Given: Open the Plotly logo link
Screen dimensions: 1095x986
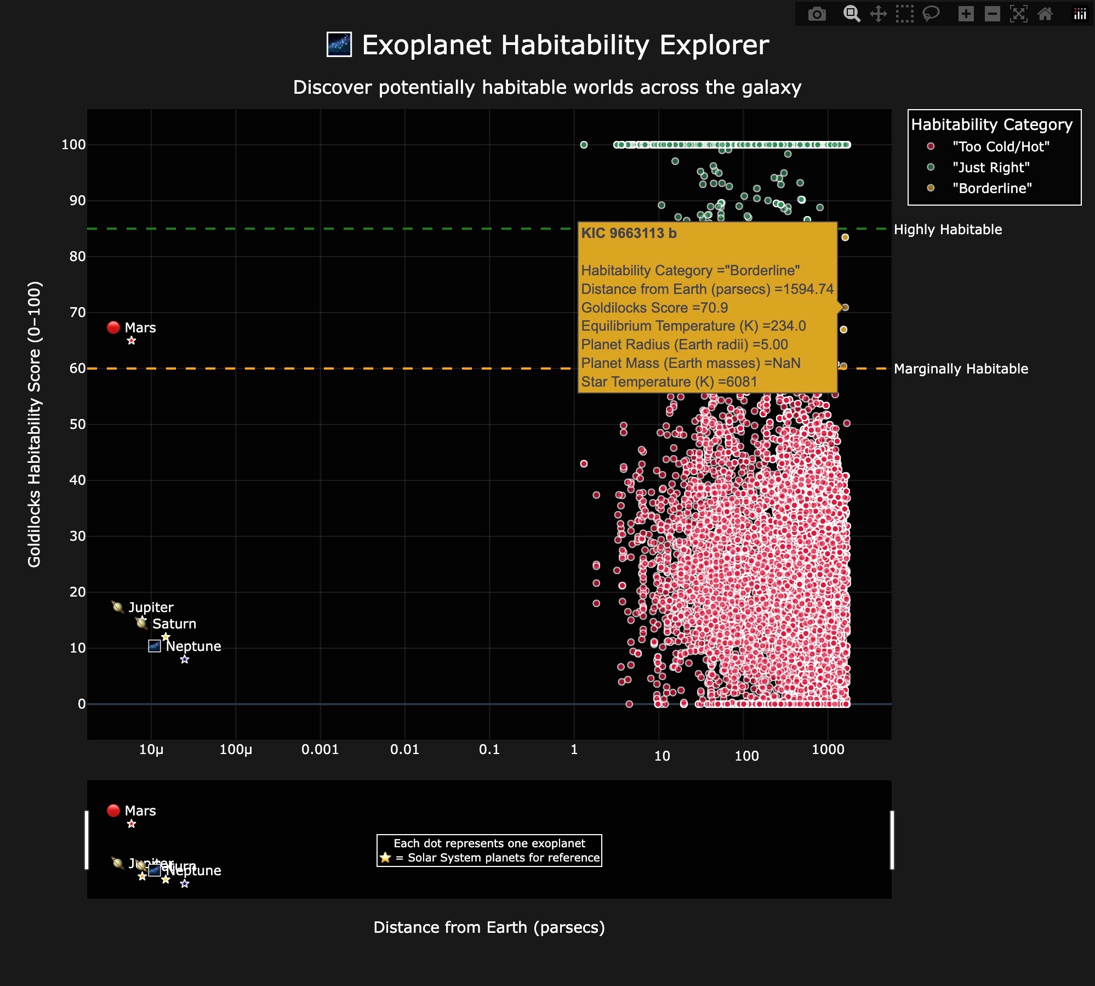Looking at the screenshot, I should tap(1080, 14).
